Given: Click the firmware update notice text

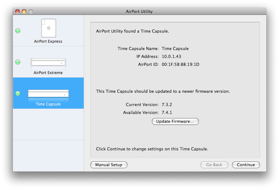Looking at the screenshot, I should click(163, 91).
